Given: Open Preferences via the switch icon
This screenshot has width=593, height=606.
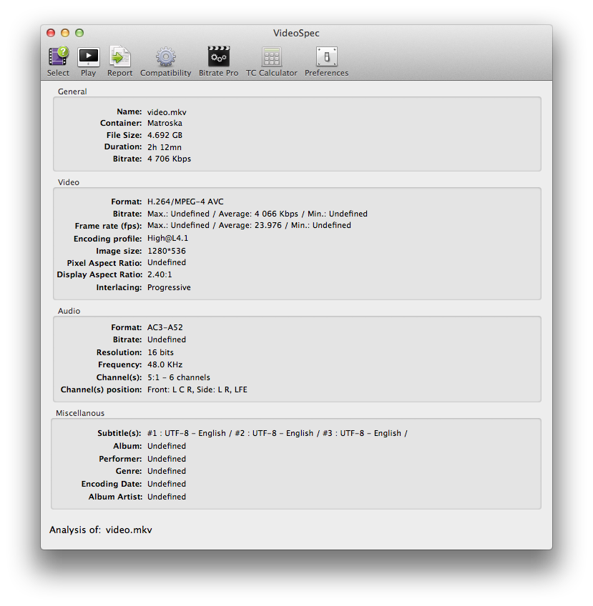Looking at the screenshot, I should click(x=326, y=57).
